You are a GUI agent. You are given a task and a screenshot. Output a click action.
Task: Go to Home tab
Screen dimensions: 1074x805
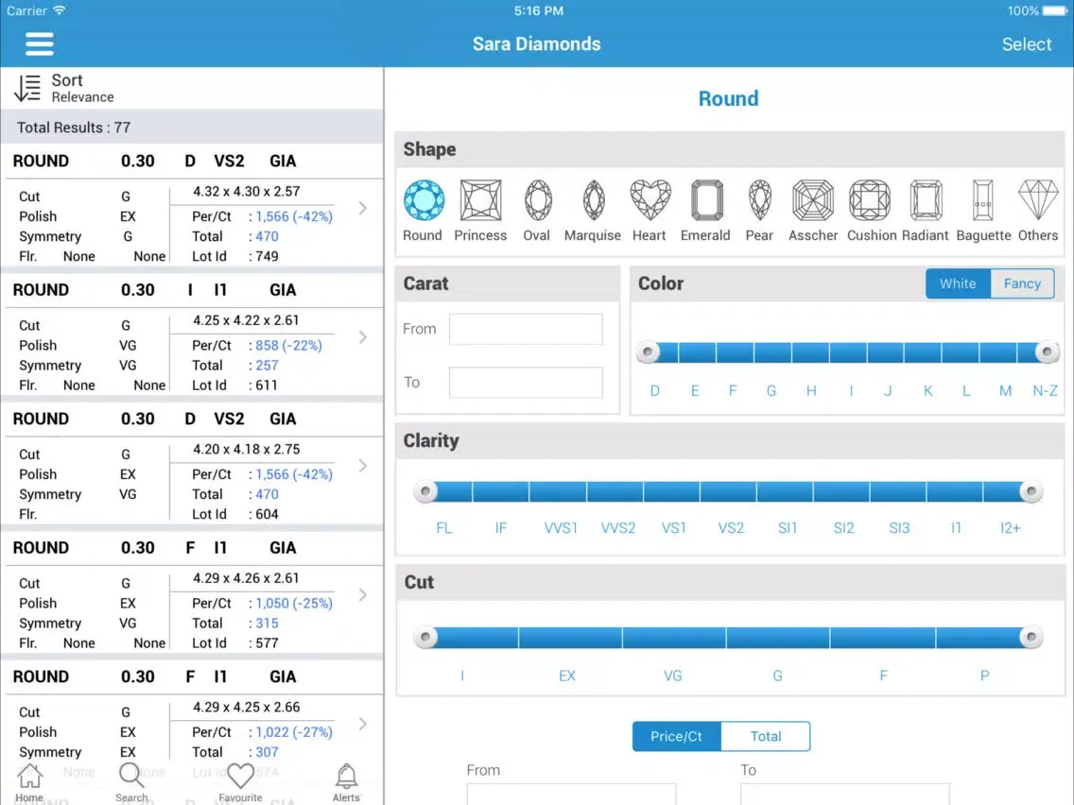tap(29, 783)
